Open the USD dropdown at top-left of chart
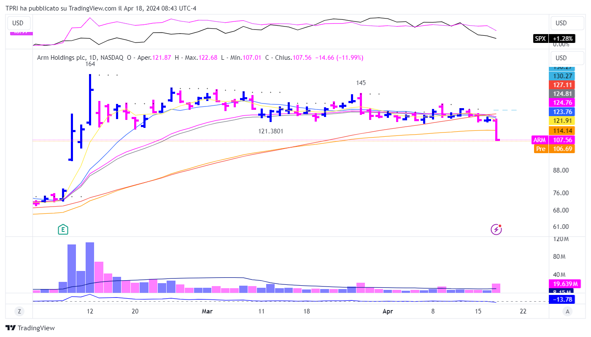Screen dimensions: 591x337 (18, 23)
